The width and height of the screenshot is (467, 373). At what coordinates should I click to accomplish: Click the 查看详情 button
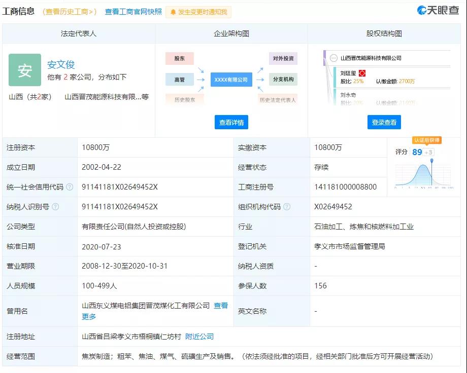[x=231, y=122]
